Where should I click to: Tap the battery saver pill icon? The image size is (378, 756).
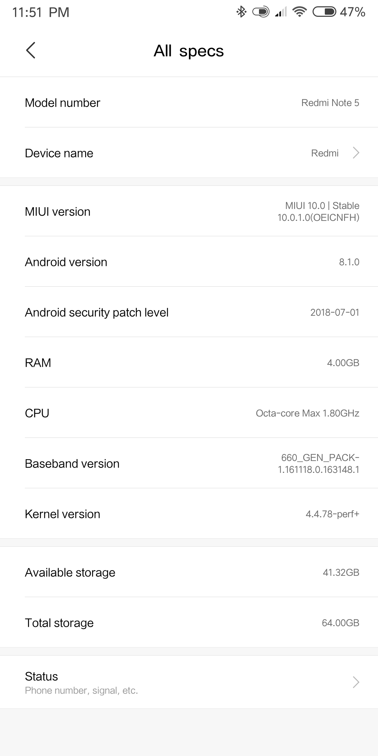click(x=261, y=12)
